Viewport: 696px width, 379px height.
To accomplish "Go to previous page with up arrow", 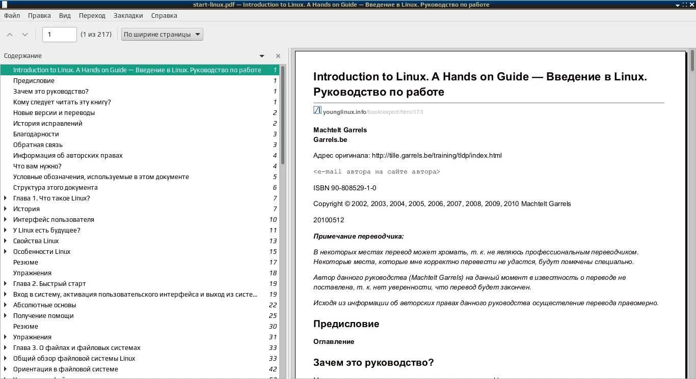I will (x=10, y=35).
